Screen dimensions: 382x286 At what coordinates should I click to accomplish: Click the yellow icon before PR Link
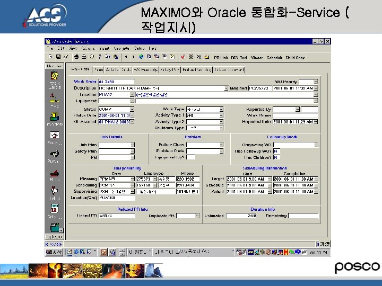pyautogui.click(x=207, y=57)
